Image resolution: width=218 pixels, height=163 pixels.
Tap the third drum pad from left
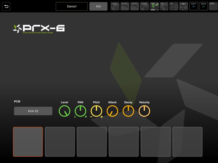click(92, 142)
